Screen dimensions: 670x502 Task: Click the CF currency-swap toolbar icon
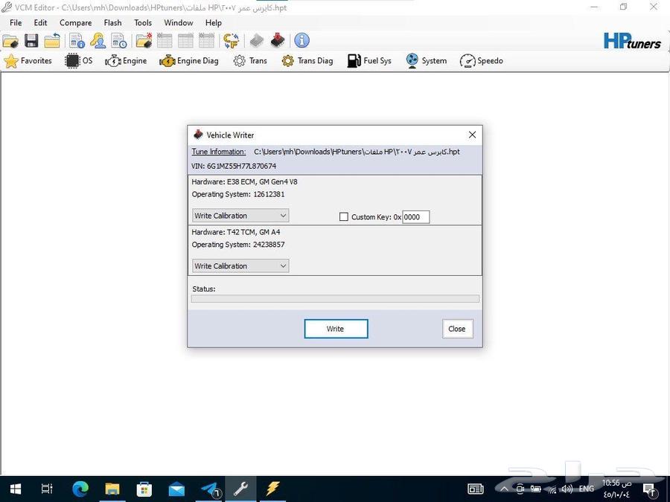(232, 41)
